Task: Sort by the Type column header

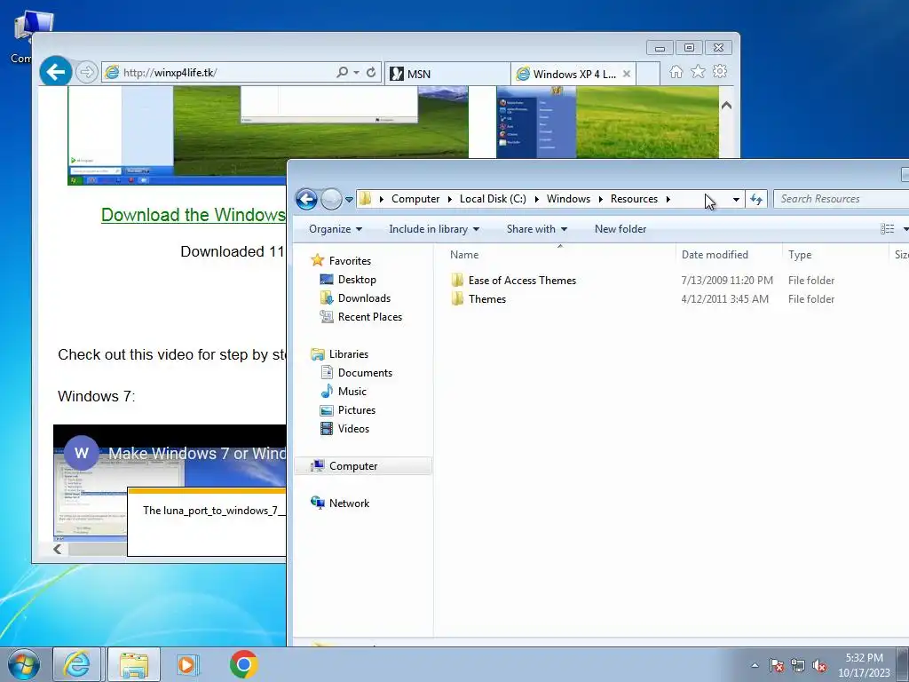Action: point(834,255)
